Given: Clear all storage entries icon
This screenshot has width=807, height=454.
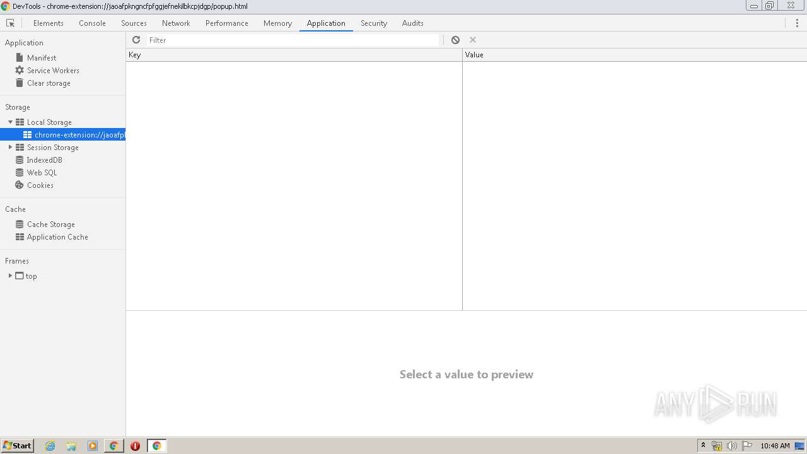Looking at the screenshot, I should (x=455, y=40).
